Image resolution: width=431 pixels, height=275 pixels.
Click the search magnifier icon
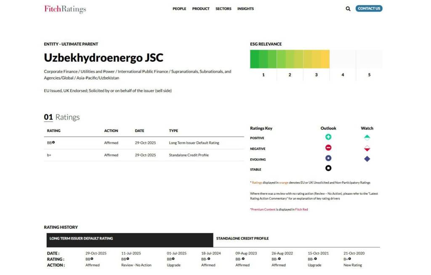click(348, 8)
